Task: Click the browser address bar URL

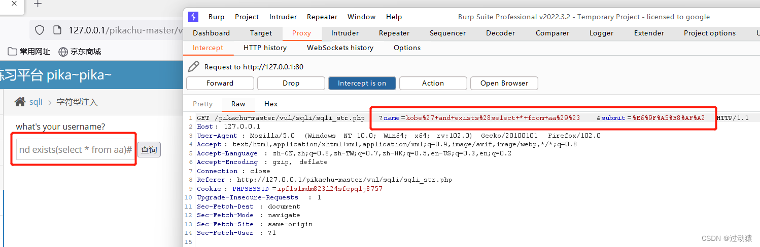Action: pos(125,30)
